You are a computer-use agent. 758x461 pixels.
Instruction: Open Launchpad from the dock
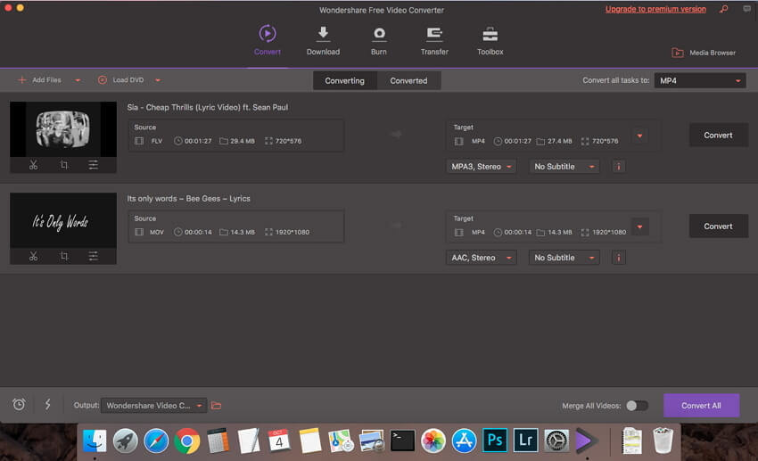click(125, 440)
